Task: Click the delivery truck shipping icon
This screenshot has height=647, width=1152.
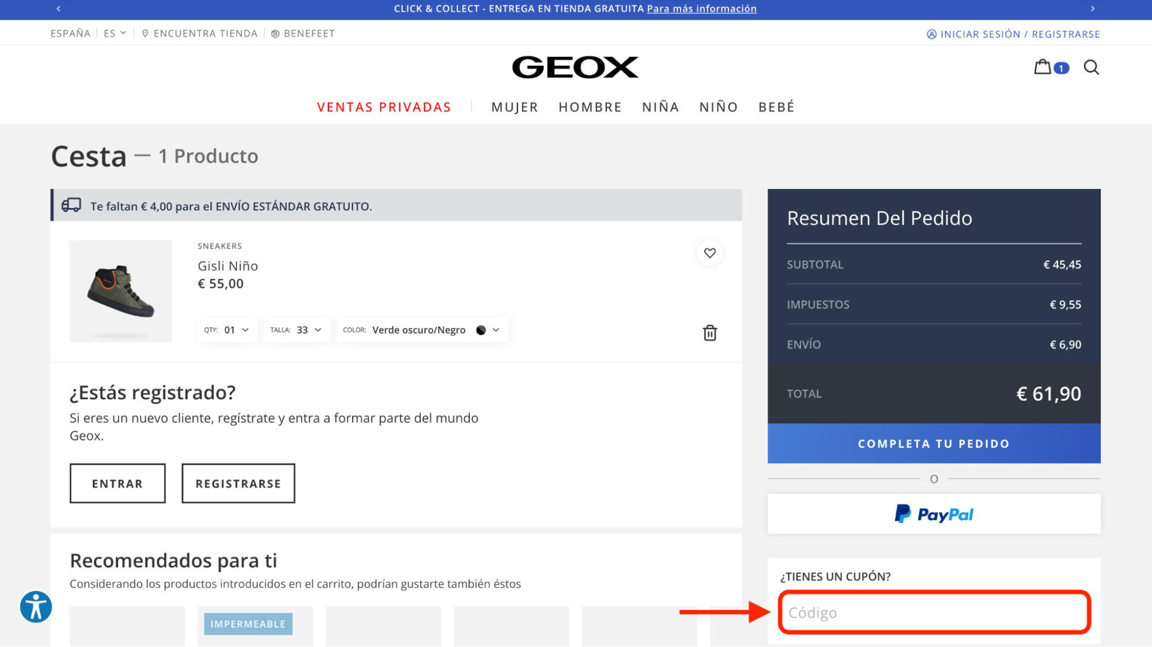Action: (x=71, y=205)
